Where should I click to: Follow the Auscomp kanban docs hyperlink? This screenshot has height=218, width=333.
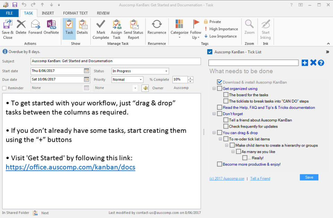point(70,167)
